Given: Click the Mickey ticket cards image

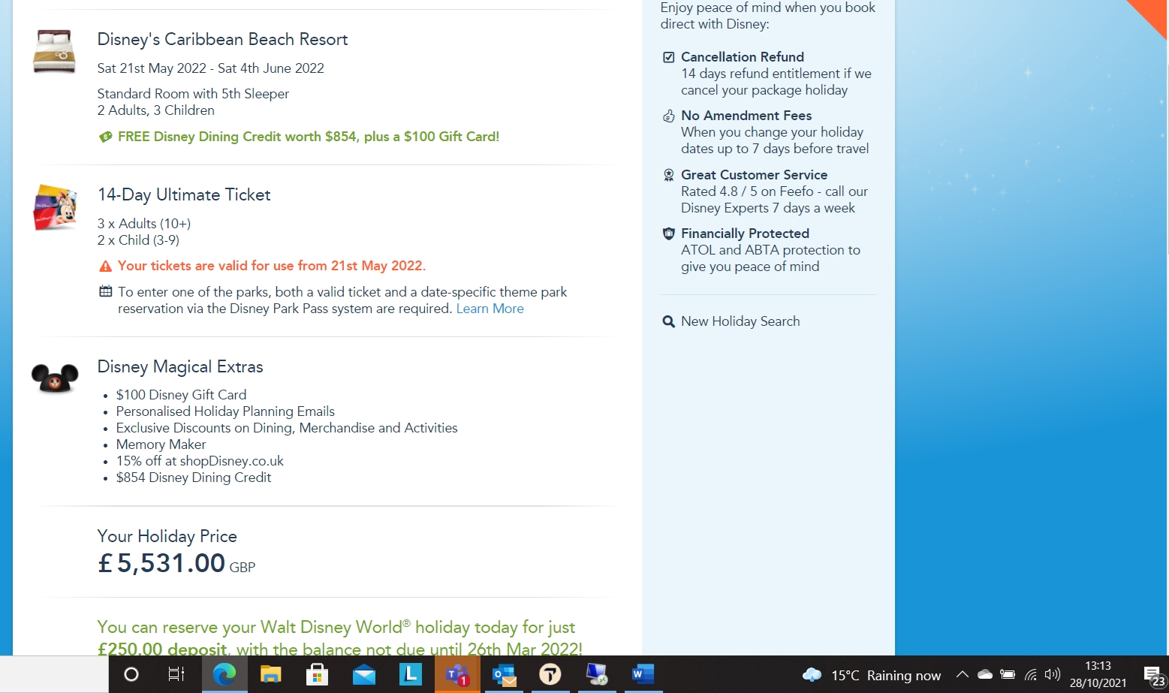Looking at the screenshot, I should coord(55,207).
